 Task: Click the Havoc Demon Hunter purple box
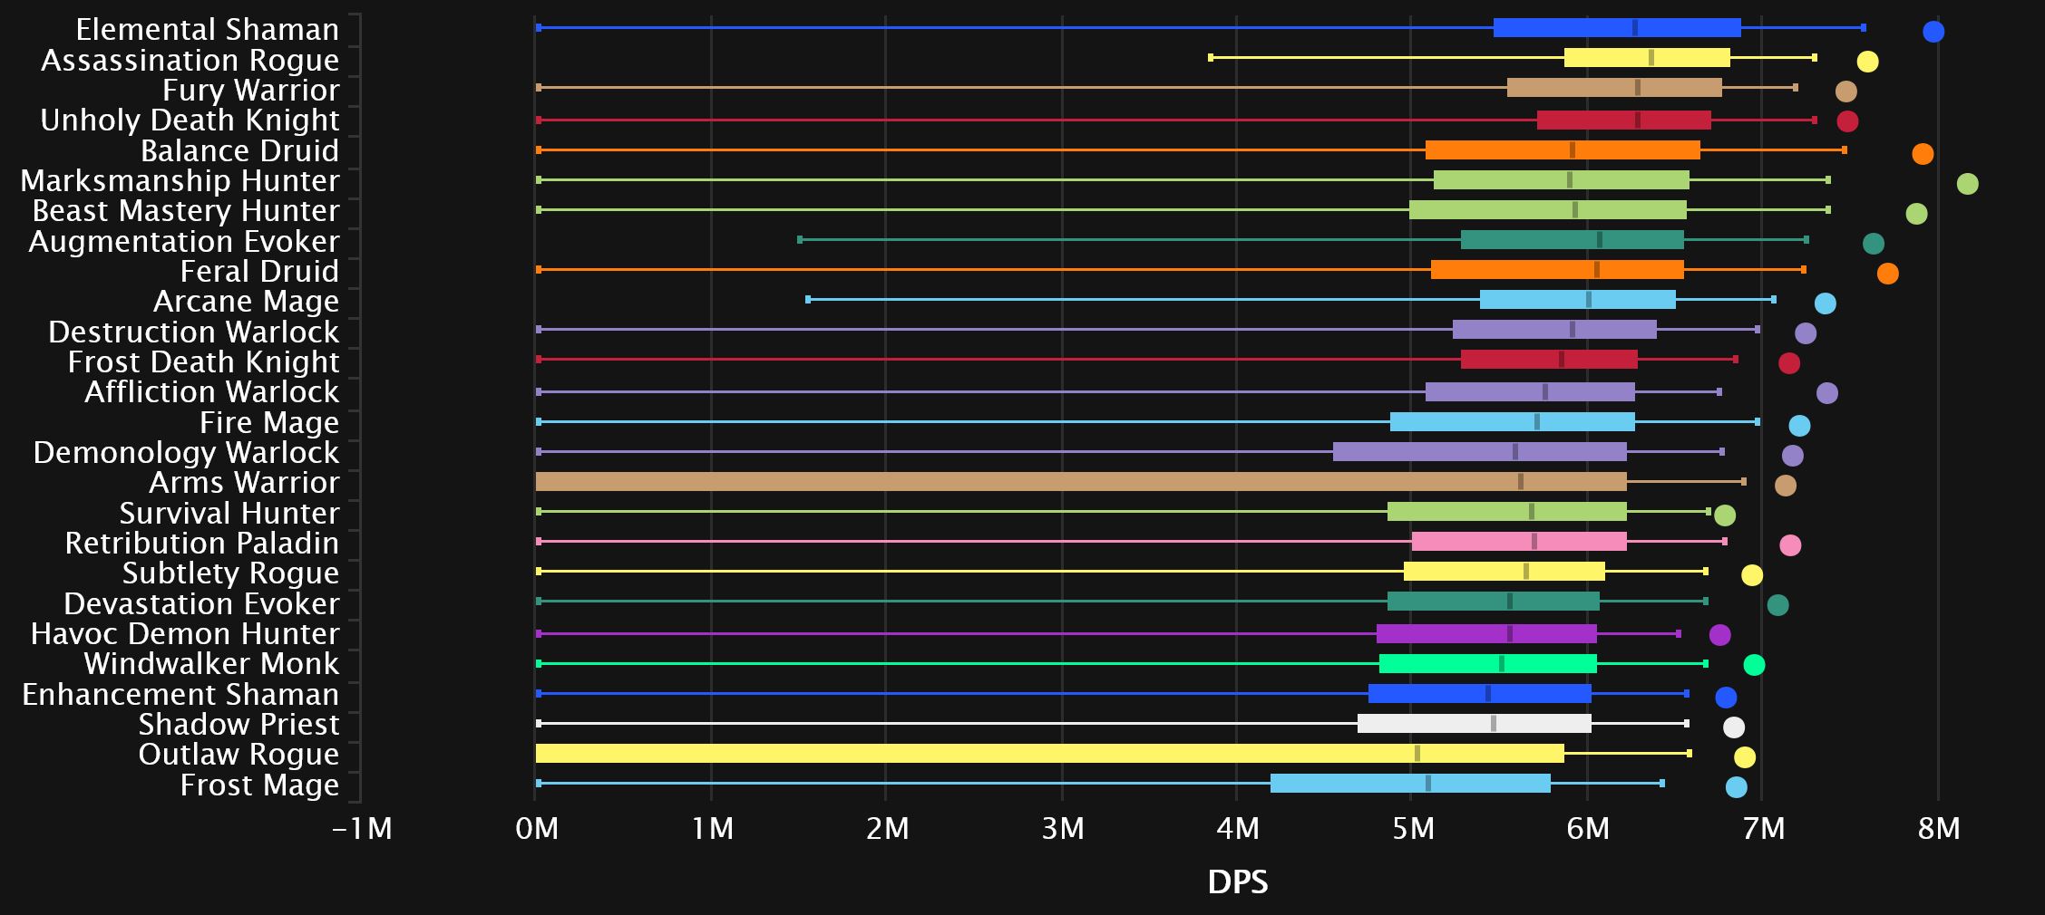pyautogui.click(x=1485, y=634)
